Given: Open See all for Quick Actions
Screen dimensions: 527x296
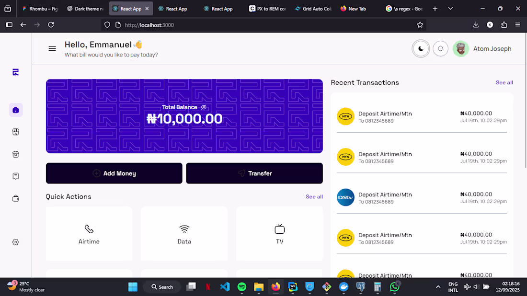Looking at the screenshot, I should pyautogui.click(x=314, y=196).
